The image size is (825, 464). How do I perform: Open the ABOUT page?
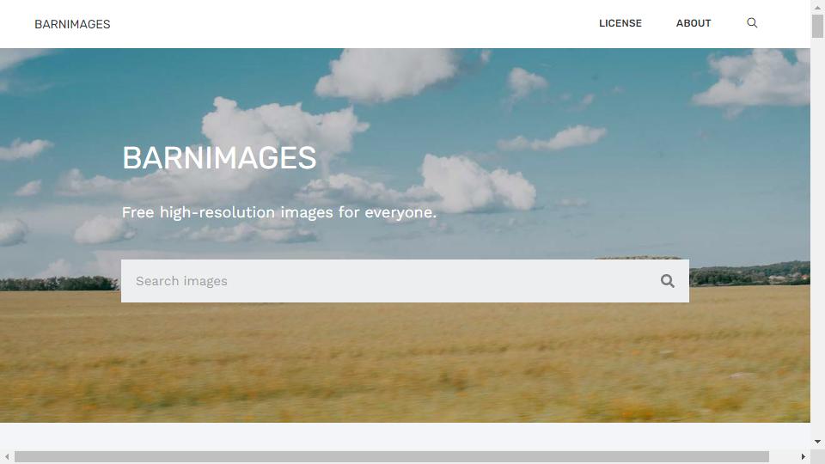(694, 23)
